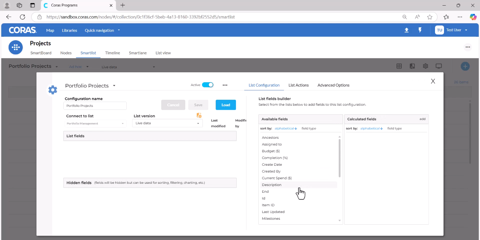Open the Test User dropdown
The image size is (480, 240).
tap(457, 30)
